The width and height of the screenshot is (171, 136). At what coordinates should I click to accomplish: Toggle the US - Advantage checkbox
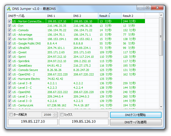(9, 35)
